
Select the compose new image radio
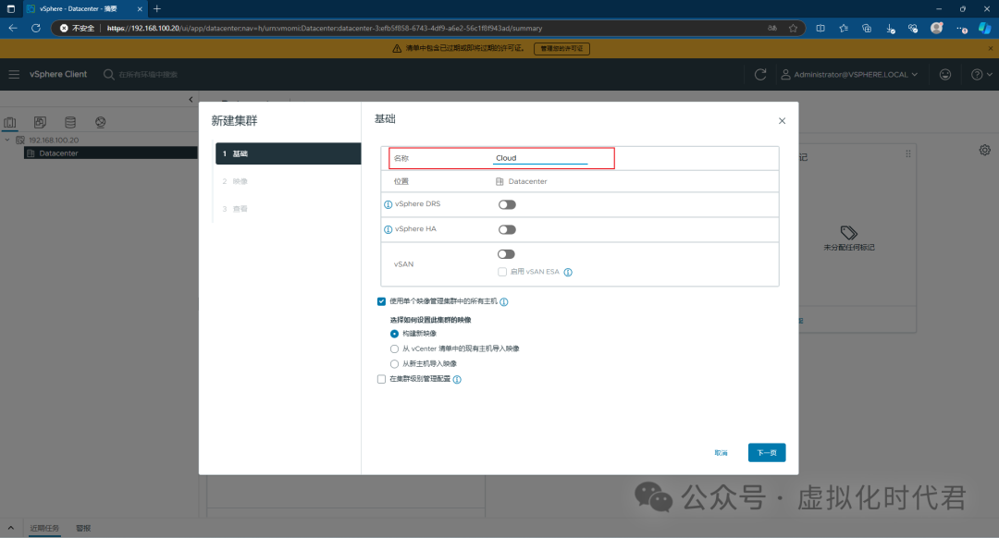click(x=394, y=334)
